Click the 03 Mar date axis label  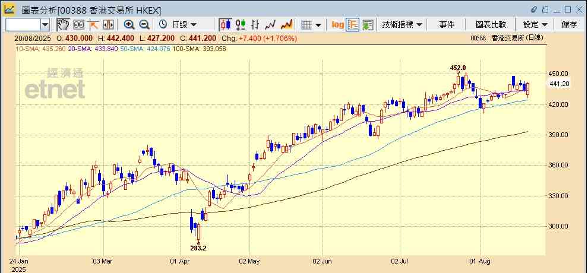click(x=103, y=261)
